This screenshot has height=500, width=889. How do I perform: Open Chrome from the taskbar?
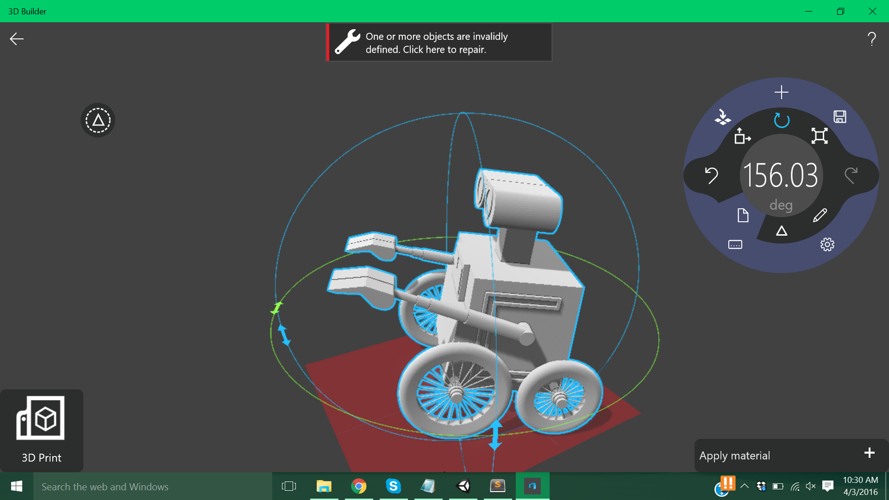click(358, 486)
